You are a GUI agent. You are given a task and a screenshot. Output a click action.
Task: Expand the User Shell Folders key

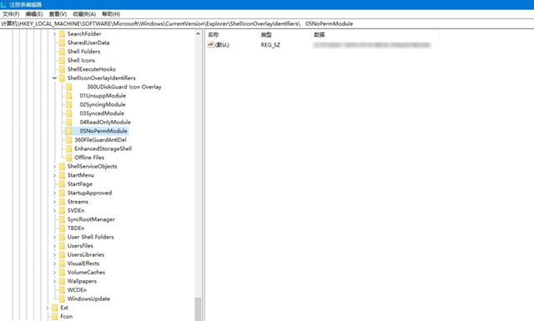coord(54,238)
